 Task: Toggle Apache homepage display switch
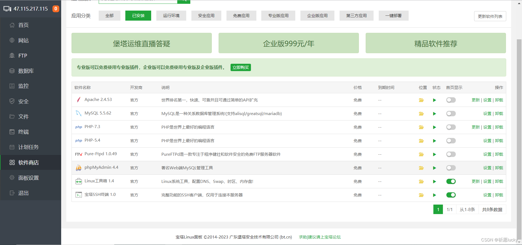(451, 100)
